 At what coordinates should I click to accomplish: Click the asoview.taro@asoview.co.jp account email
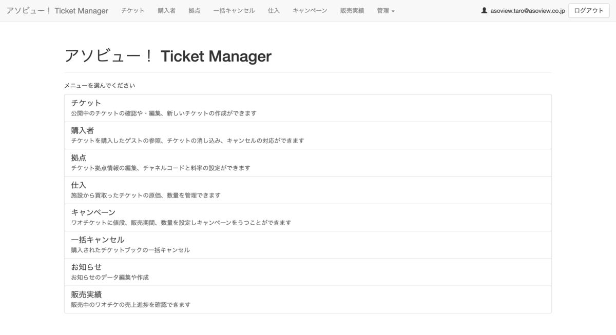click(x=528, y=11)
